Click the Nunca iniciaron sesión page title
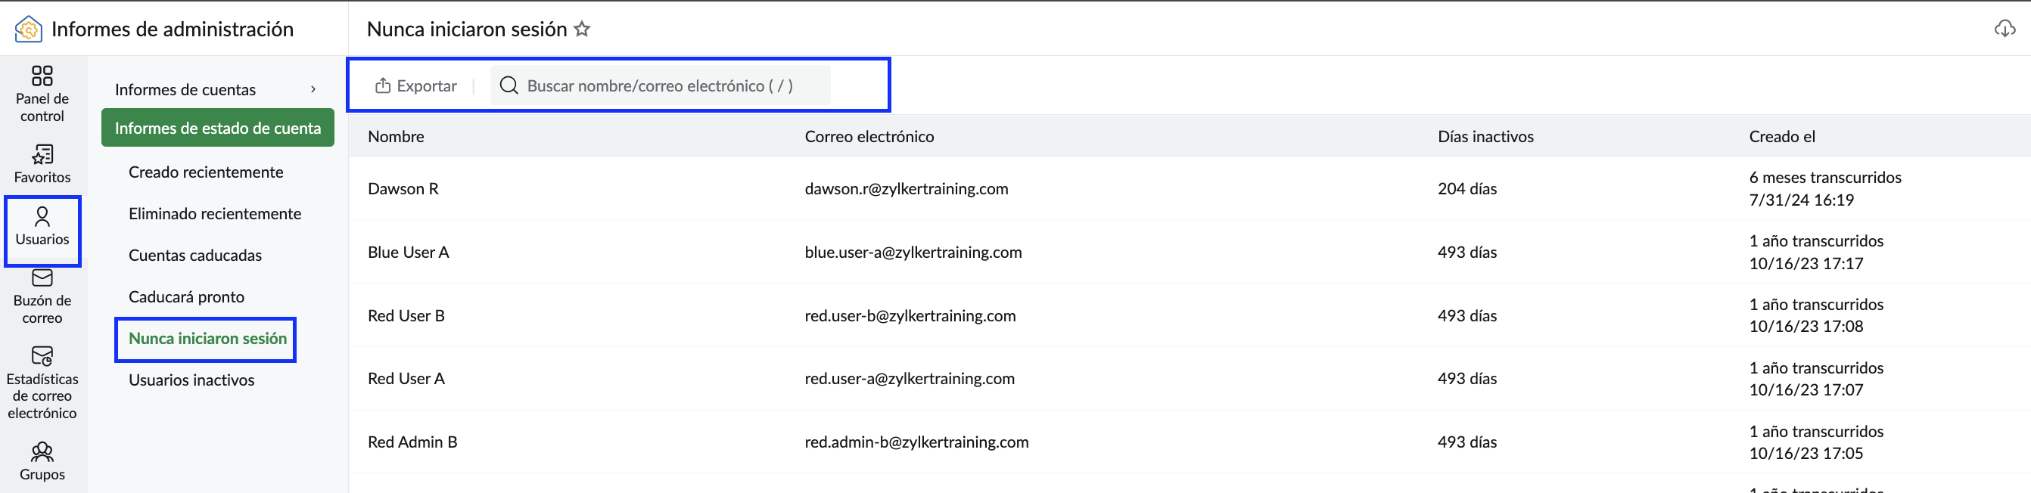The height and width of the screenshot is (493, 2031). point(467,29)
